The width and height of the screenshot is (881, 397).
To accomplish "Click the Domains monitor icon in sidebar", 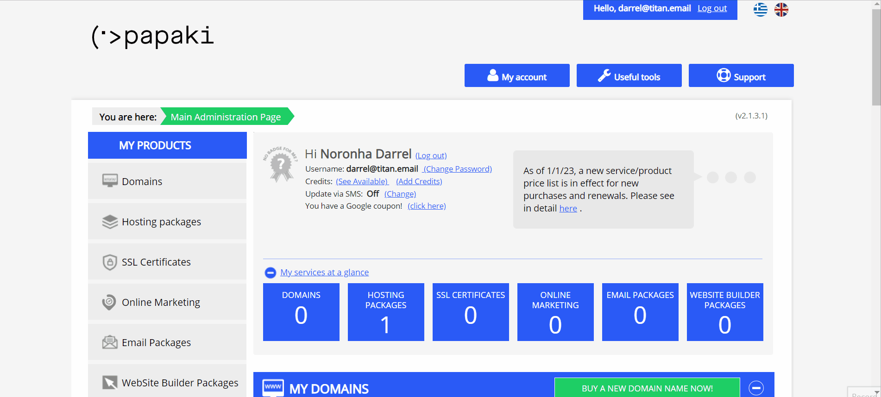I will coord(110,180).
